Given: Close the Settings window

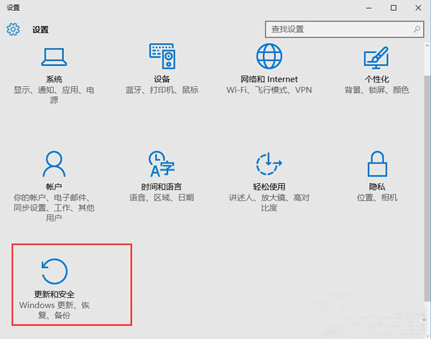Looking at the screenshot, I should [418, 8].
